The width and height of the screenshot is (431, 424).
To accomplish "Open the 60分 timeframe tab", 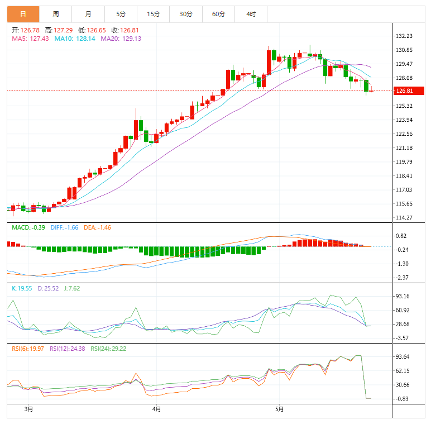I will tap(218, 14).
